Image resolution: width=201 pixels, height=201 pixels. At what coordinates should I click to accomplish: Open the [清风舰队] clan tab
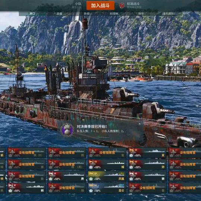(169, 14)
